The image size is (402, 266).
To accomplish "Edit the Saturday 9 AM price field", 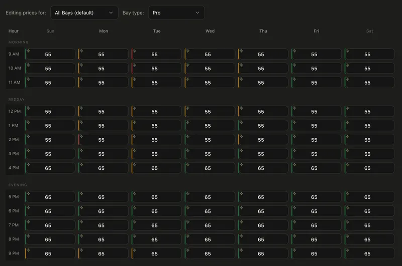I will point(369,54).
